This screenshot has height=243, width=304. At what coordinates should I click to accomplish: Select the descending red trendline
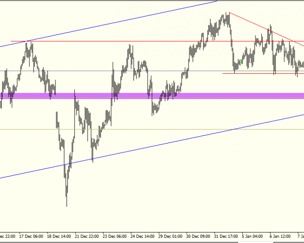[x=267, y=29]
